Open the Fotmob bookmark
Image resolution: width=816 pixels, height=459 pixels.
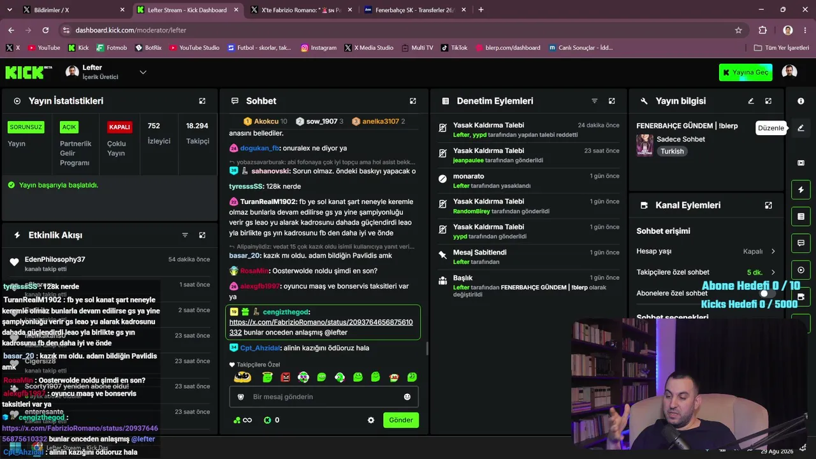[x=112, y=48]
